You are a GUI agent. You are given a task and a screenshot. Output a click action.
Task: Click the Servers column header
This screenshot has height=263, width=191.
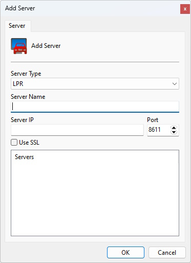click(24, 157)
